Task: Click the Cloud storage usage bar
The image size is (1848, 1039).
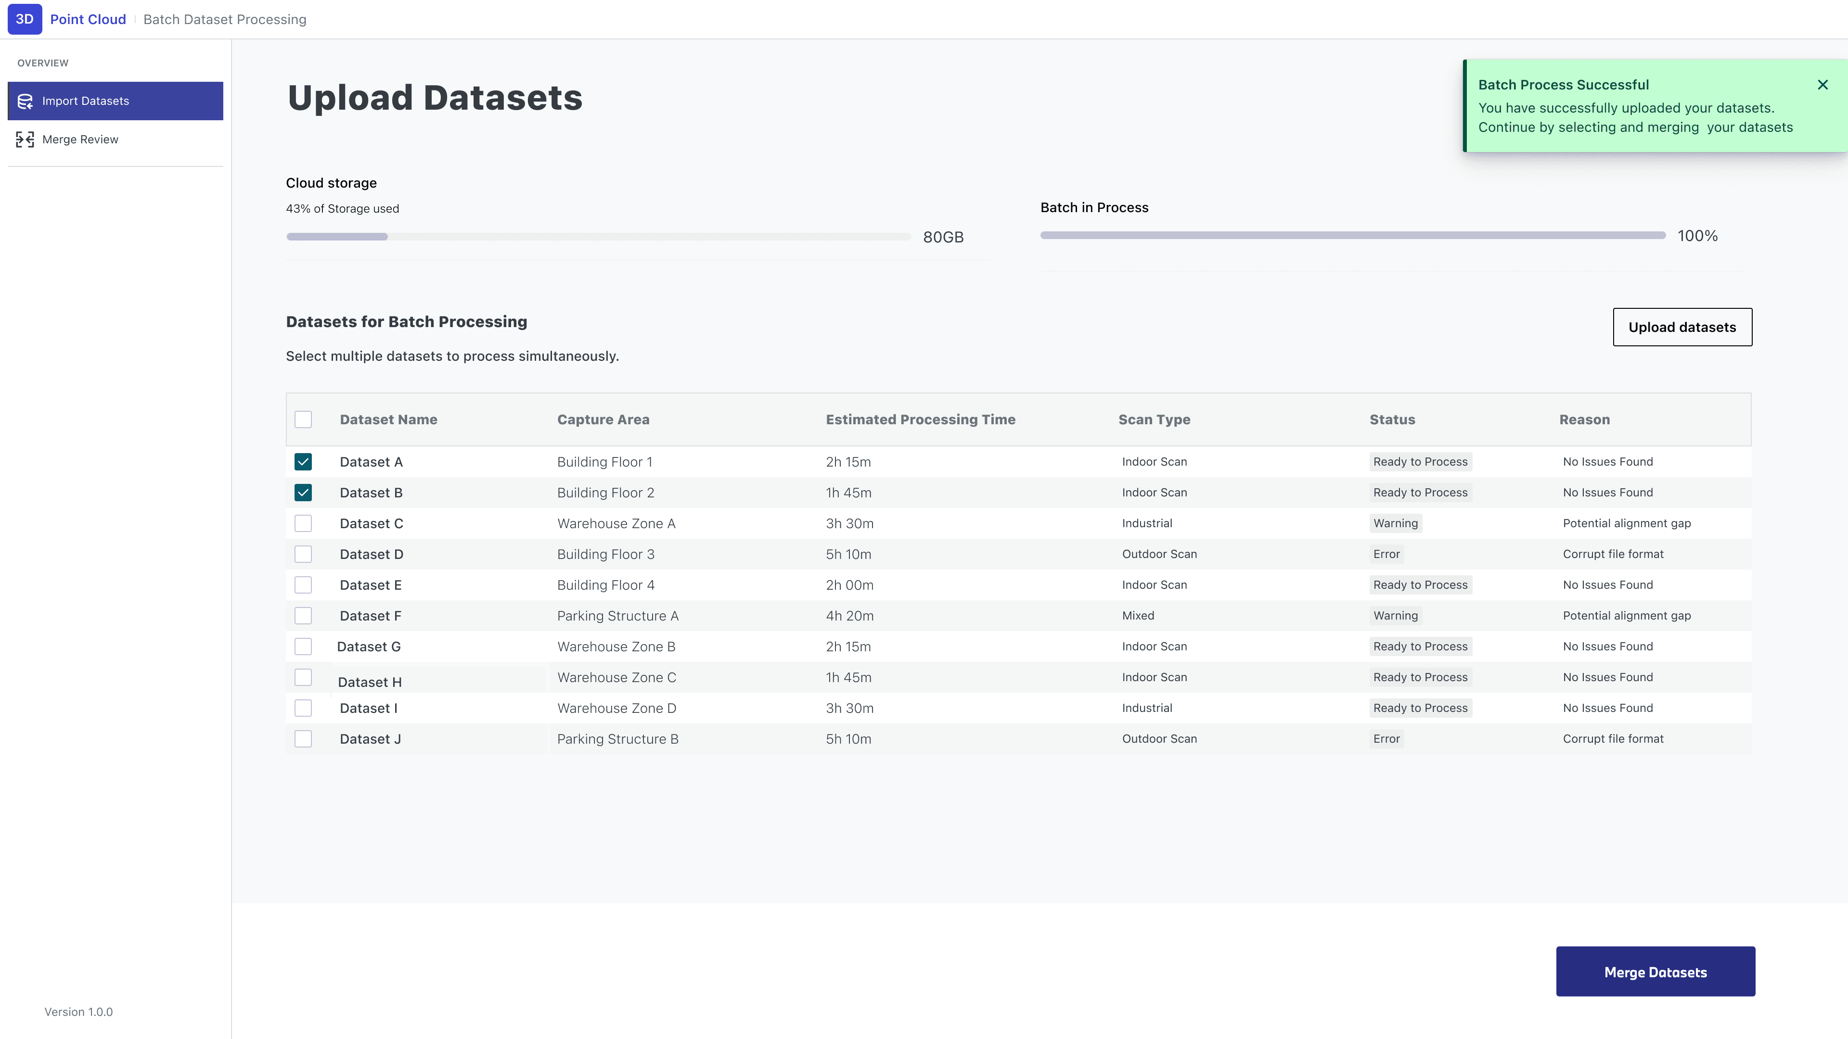Action: pos(598,237)
